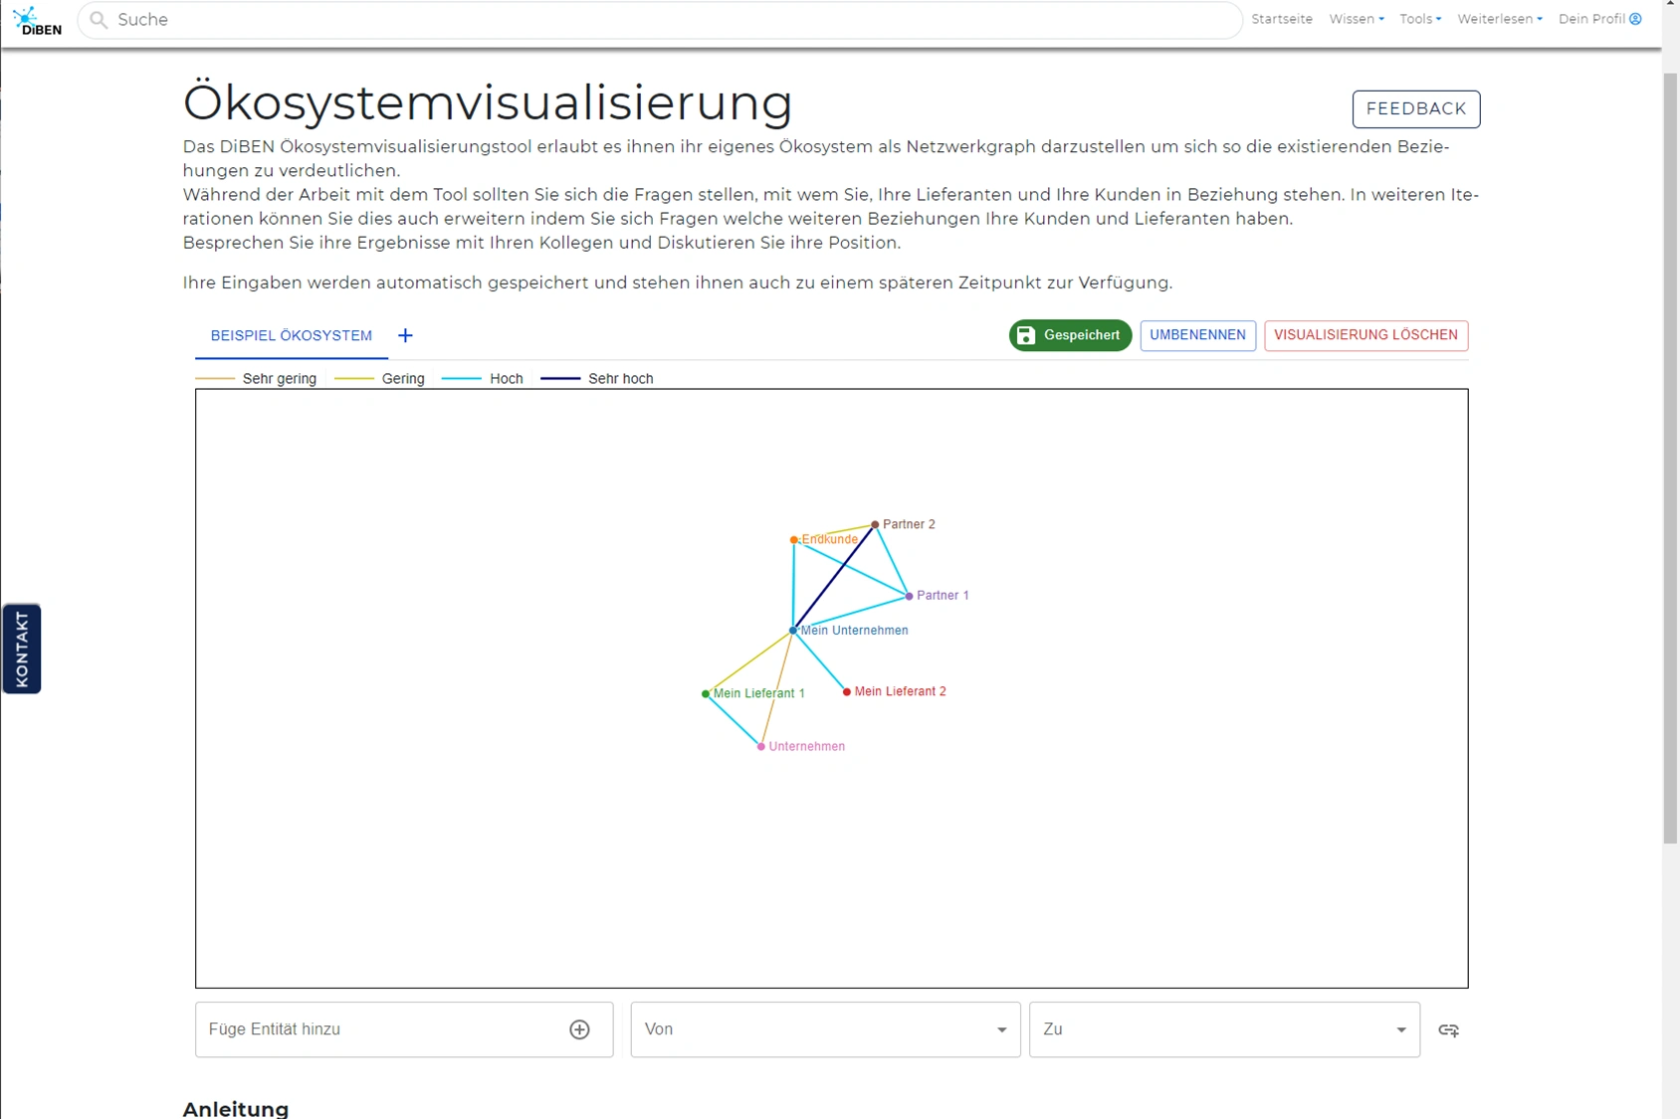This screenshot has width=1680, height=1119.
Task: Click Visualisierung löschen button
Action: point(1365,335)
